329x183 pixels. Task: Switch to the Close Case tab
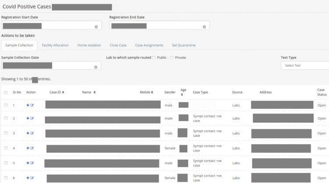118,45
